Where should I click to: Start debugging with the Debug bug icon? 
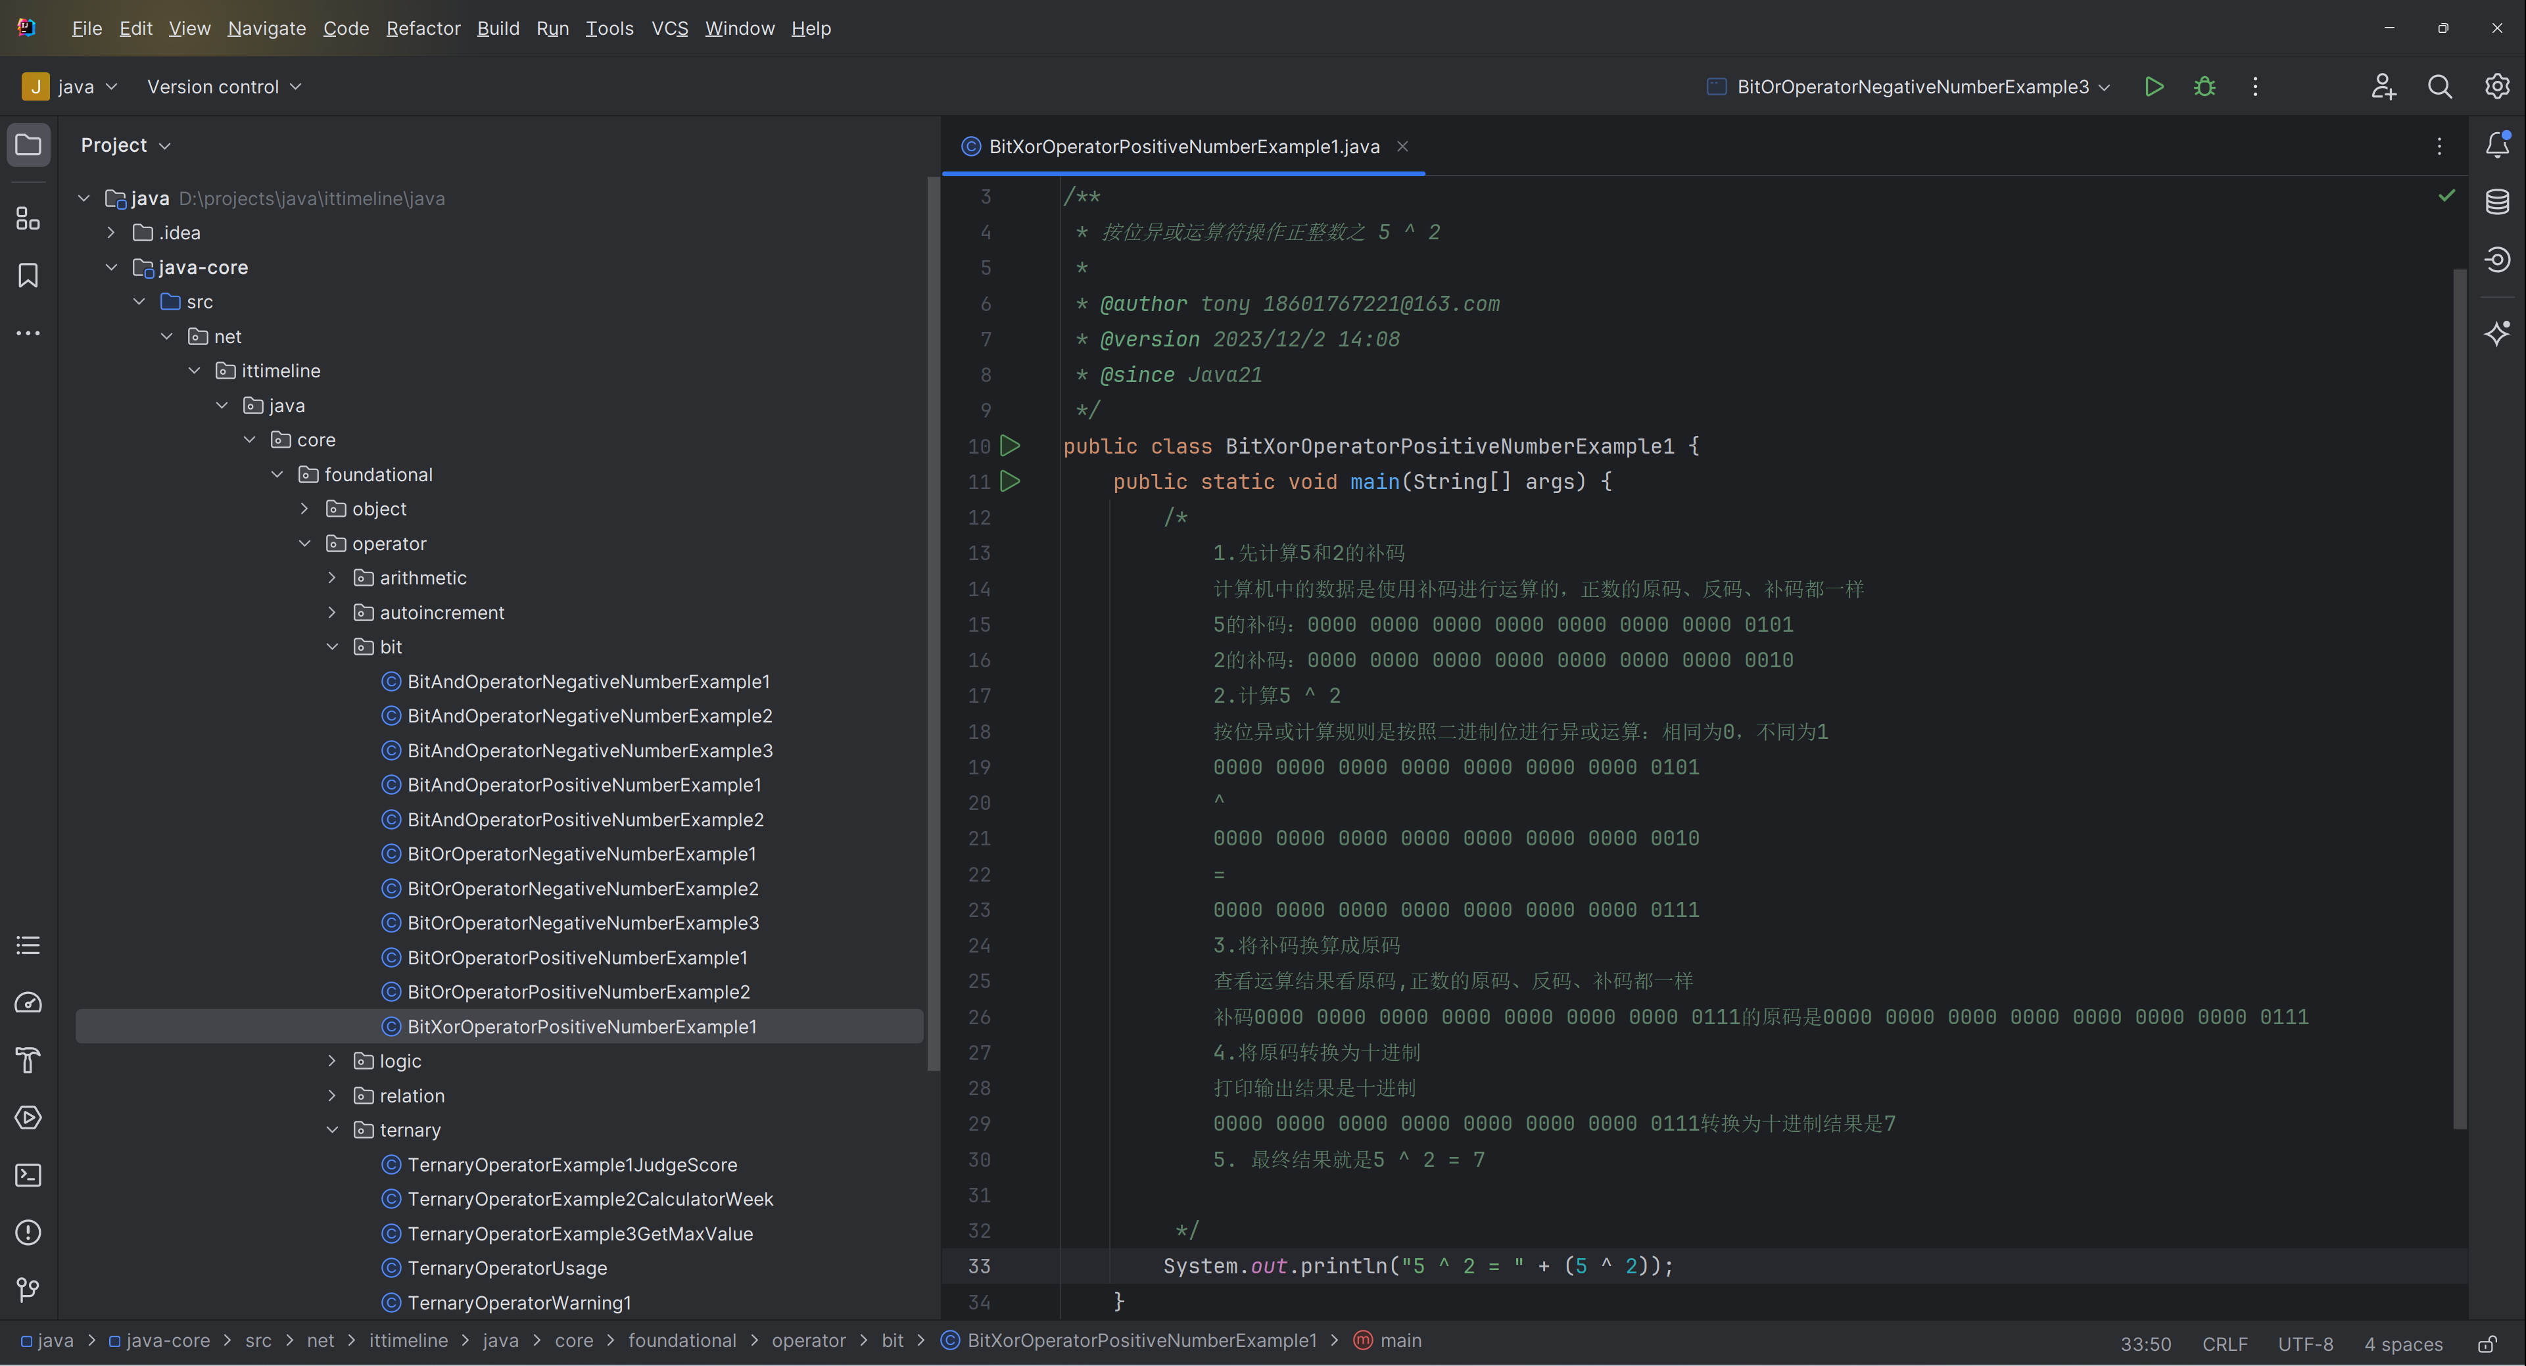coord(2204,86)
